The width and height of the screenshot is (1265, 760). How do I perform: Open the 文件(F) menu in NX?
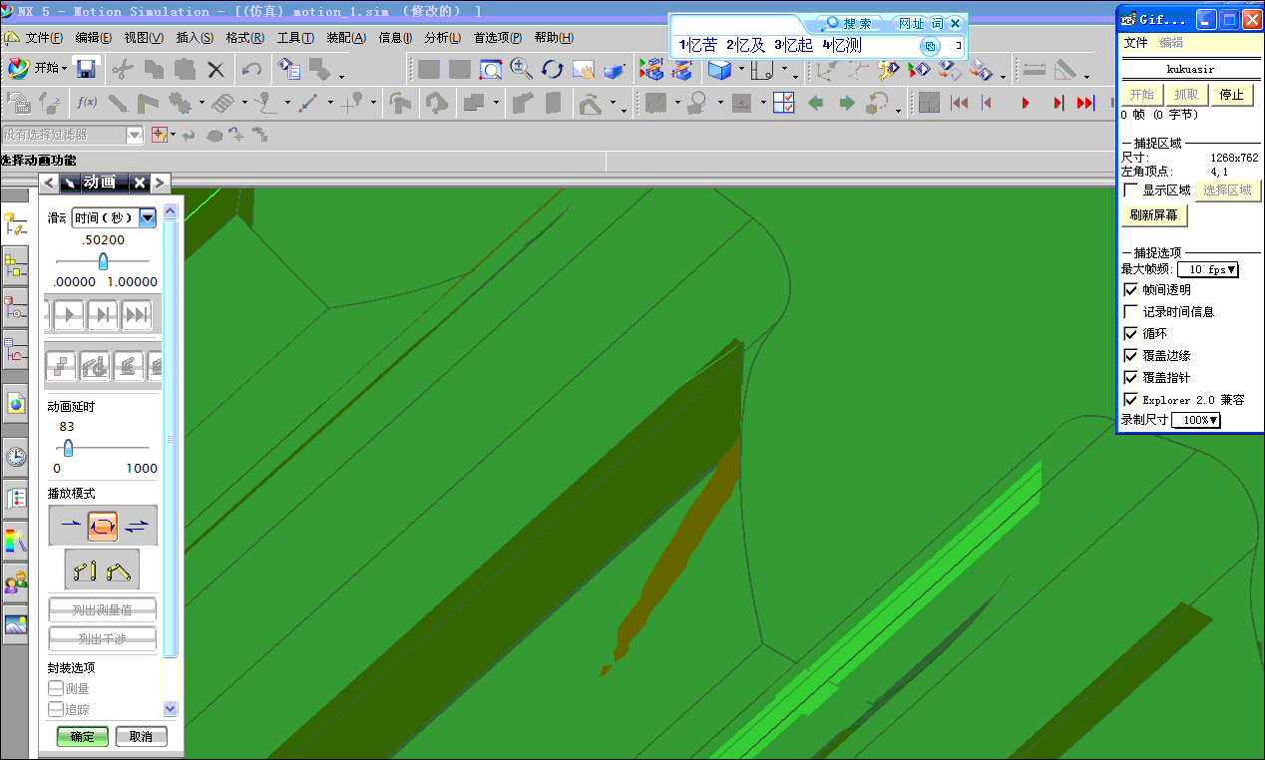pos(44,38)
